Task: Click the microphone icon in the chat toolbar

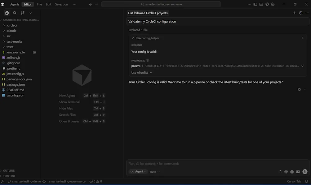Action: [304, 171]
